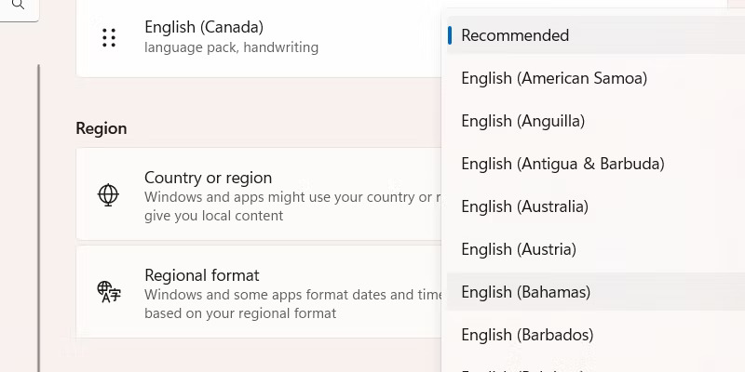Click the Regional format language icon

pyautogui.click(x=109, y=292)
